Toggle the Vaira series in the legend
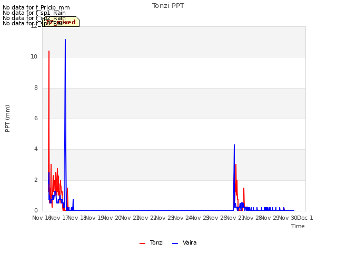 coord(184,242)
